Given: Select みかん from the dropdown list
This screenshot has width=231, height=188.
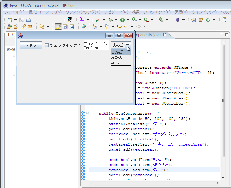Looking at the screenshot, I should pyautogui.click(x=117, y=58).
